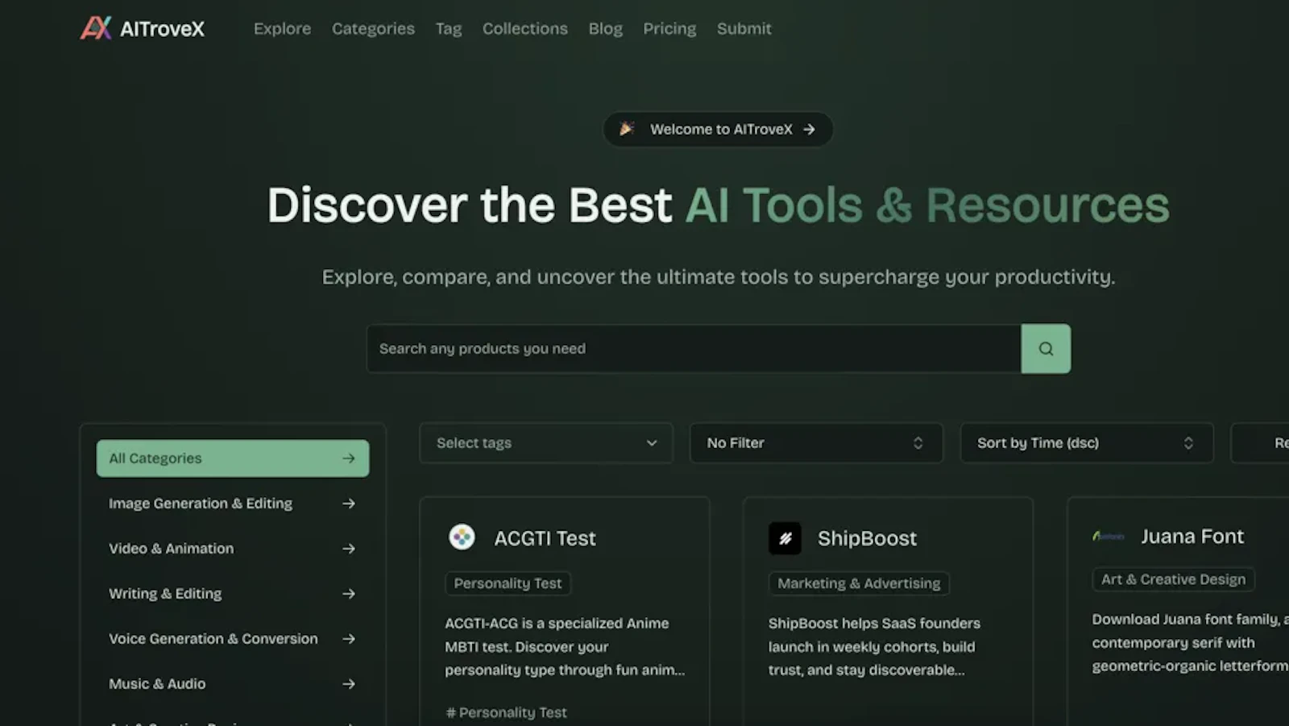1289x726 pixels.
Task: Select the Image Generation & Editing category
Action: point(201,503)
